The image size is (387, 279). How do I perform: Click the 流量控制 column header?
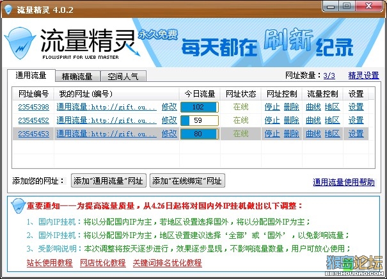tap(322, 94)
